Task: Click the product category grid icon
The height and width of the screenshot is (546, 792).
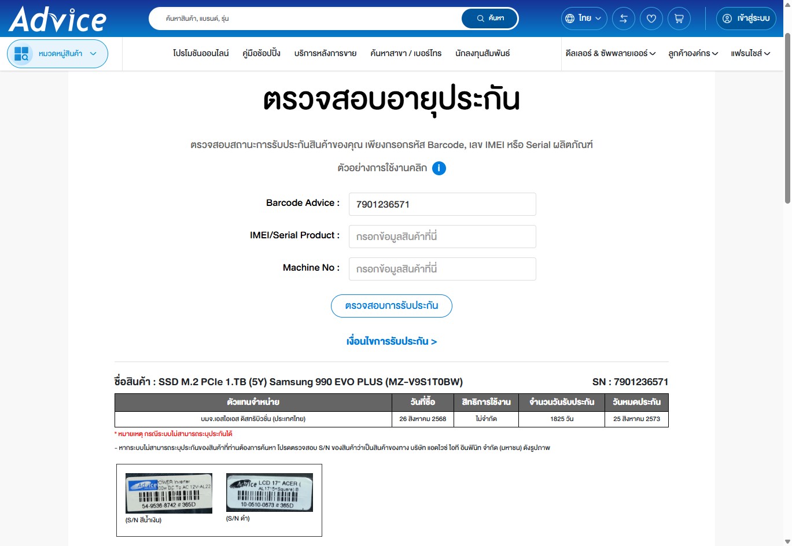Action: (x=21, y=54)
